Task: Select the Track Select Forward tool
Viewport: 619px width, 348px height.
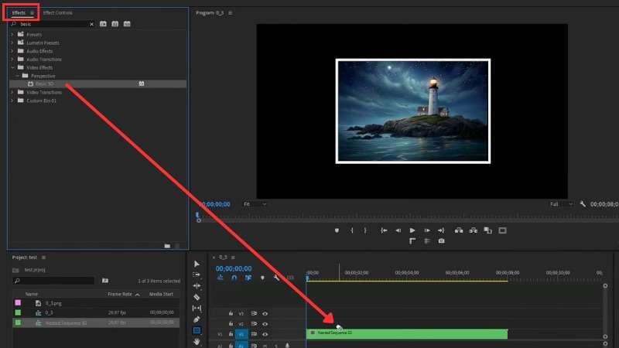Action: 197,275
